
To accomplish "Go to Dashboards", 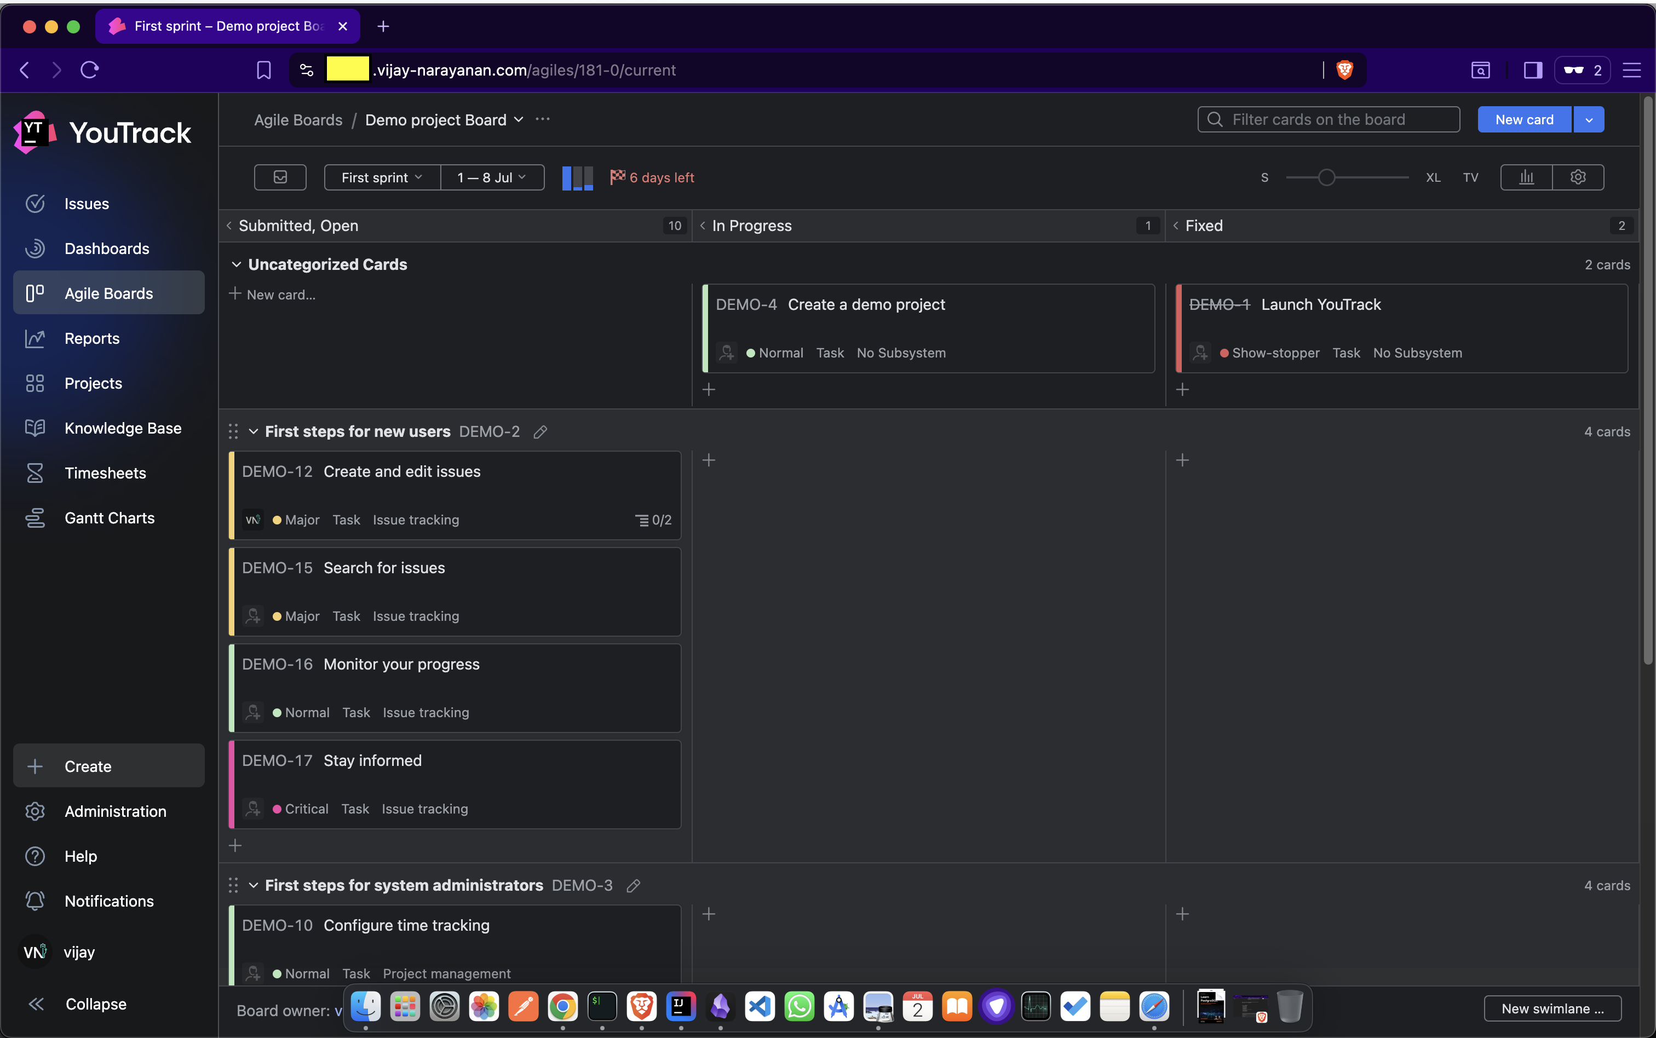I will [x=108, y=249].
